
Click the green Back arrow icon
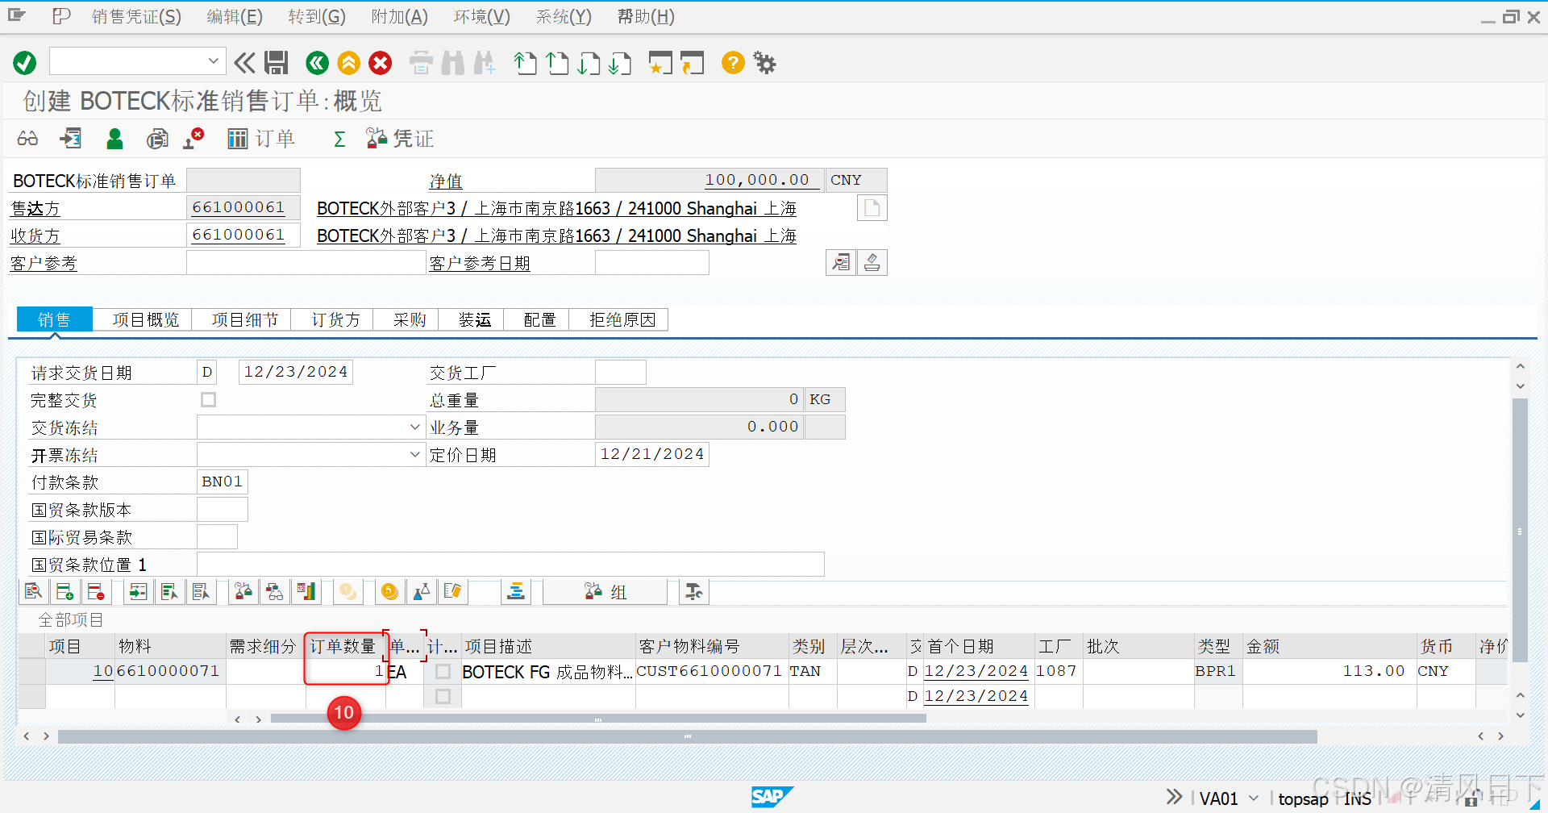click(x=317, y=62)
